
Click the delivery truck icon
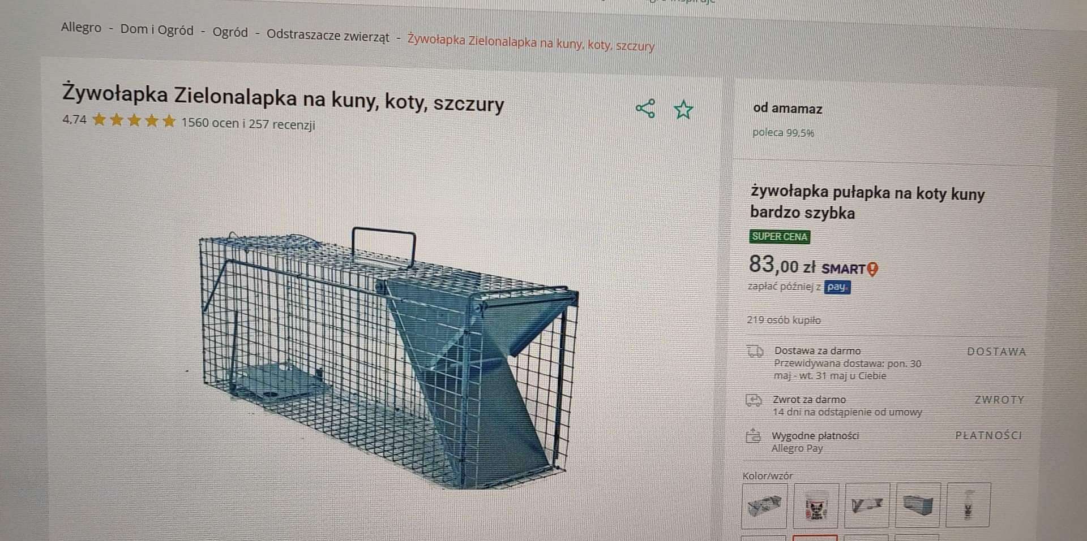pos(755,352)
